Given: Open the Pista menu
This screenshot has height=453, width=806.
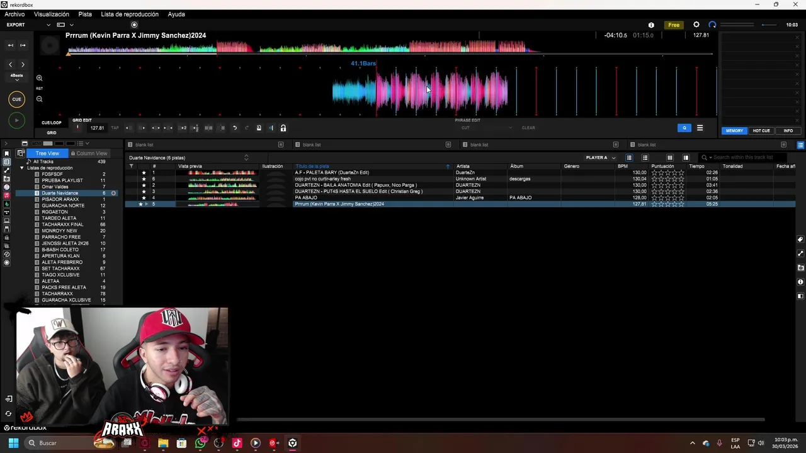Looking at the screenshot, I should [85, 14].
